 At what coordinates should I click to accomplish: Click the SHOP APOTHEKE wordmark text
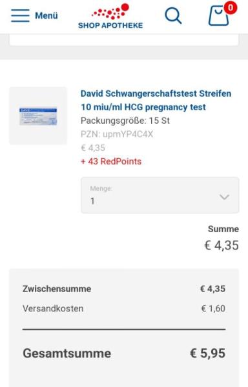click(x=110, y=25)
